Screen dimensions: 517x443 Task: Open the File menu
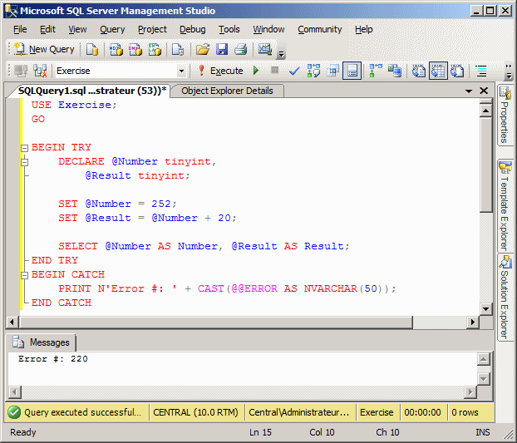[x=20, y=29]
